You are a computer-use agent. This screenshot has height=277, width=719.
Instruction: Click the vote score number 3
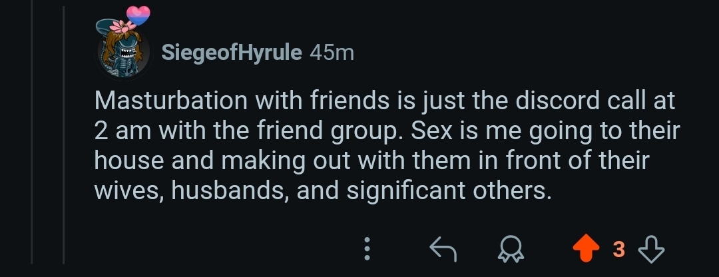pyautogui.click(x=618, y=250)
